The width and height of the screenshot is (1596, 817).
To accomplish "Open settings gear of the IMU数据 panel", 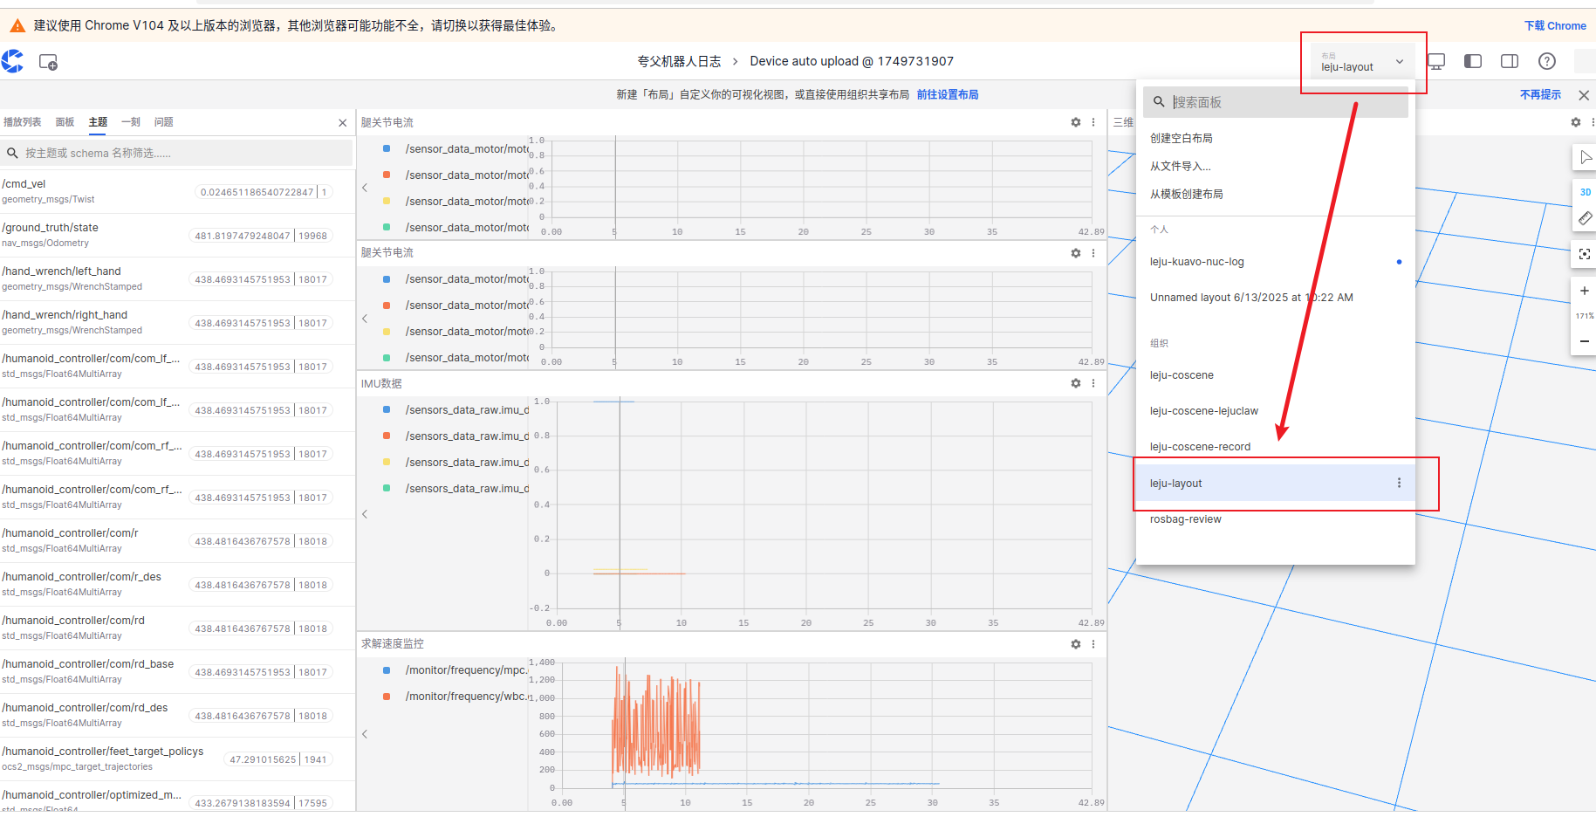I will tap(1075, 383).
